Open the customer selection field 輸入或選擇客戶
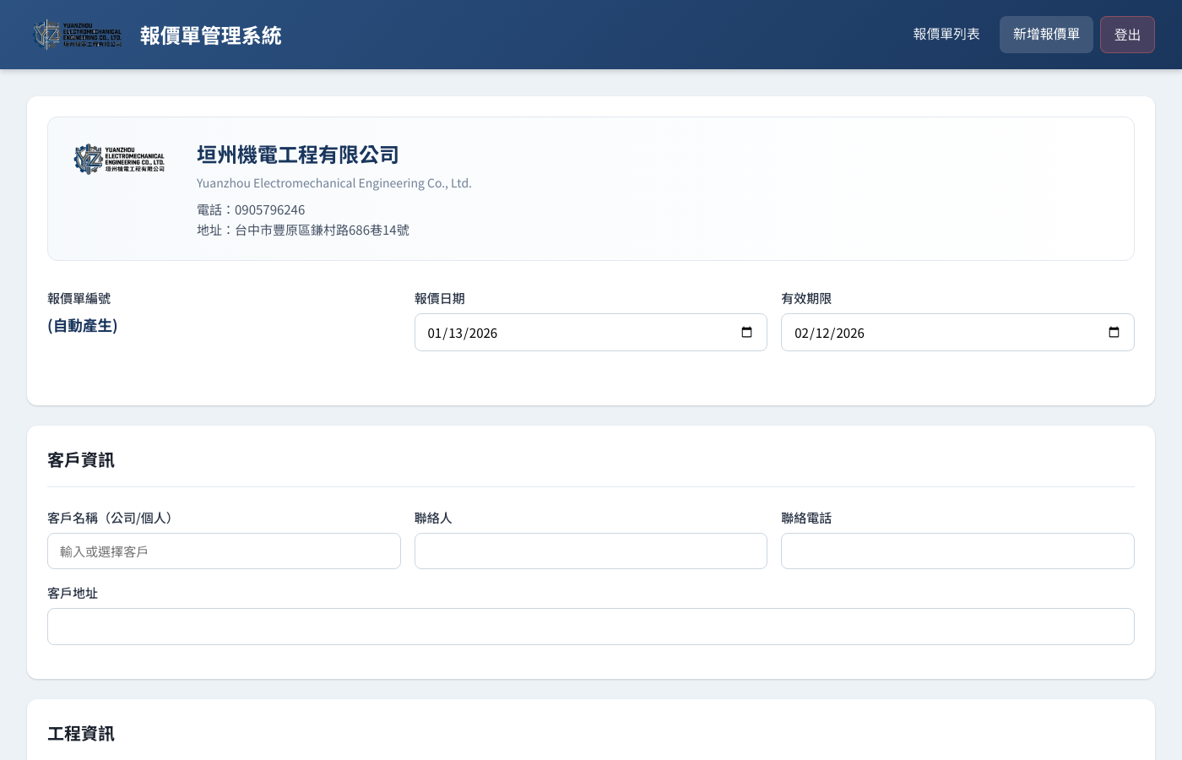Screen dimensions: 1182x760 pyautogui.click(x=224, y=551)
